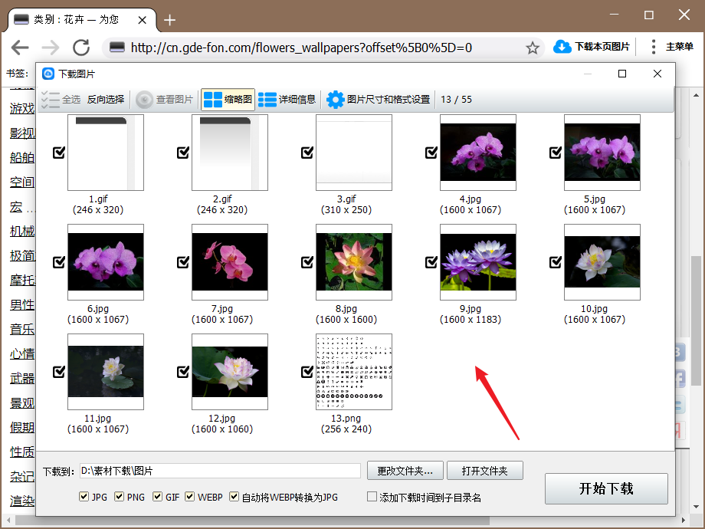Click the page vertical scrollbar thumb
This screenshot has height=529, width=705.
tap(696, 320)
